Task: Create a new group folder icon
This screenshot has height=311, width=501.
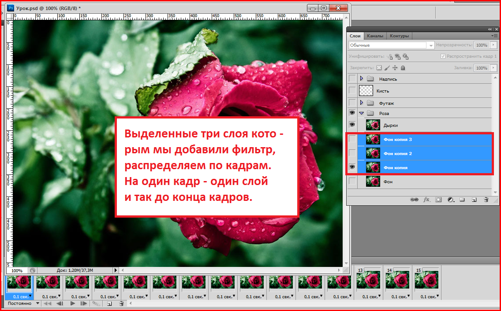Action: pyautogui.click(x=462, y=200)
